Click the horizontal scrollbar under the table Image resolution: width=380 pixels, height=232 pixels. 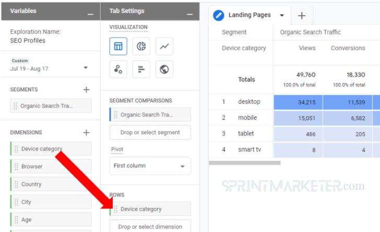pos(245,163)
